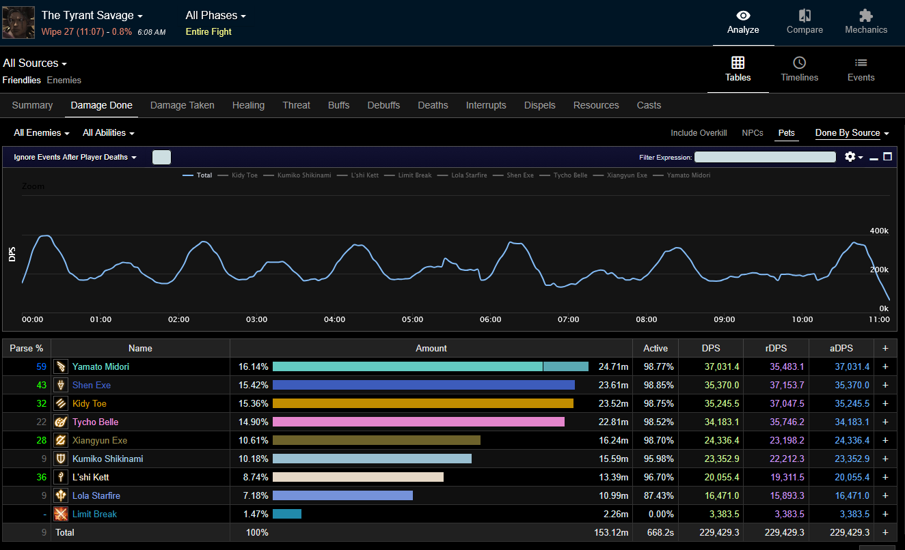Toggle Kumiko Shikinami series in legend
905x550 pixels.
(x=297, y=175)
